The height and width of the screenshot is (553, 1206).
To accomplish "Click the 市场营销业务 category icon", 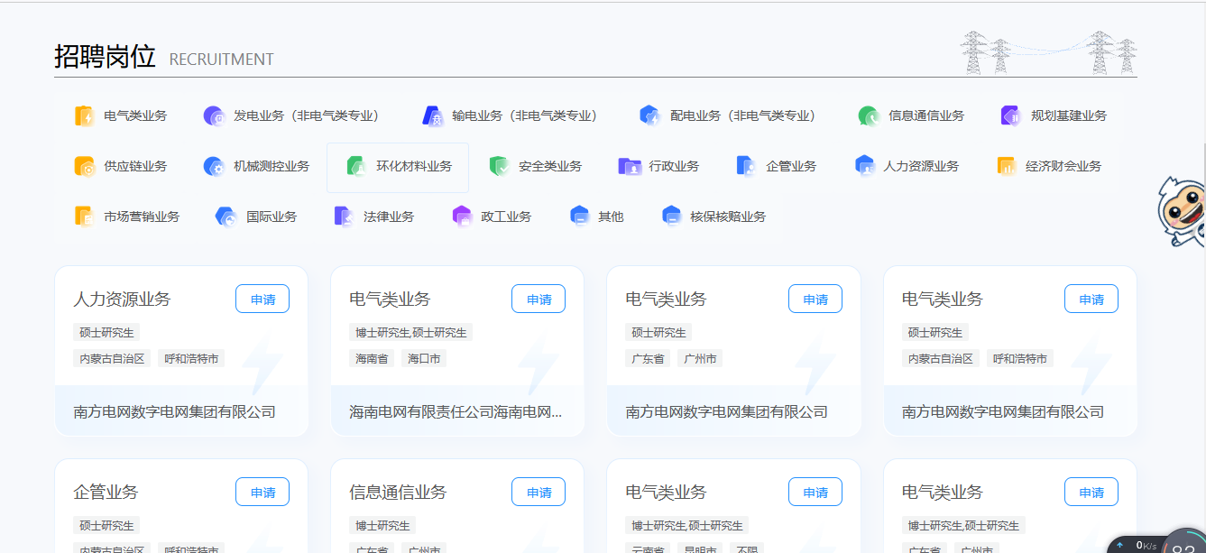I will pos(84,217).
